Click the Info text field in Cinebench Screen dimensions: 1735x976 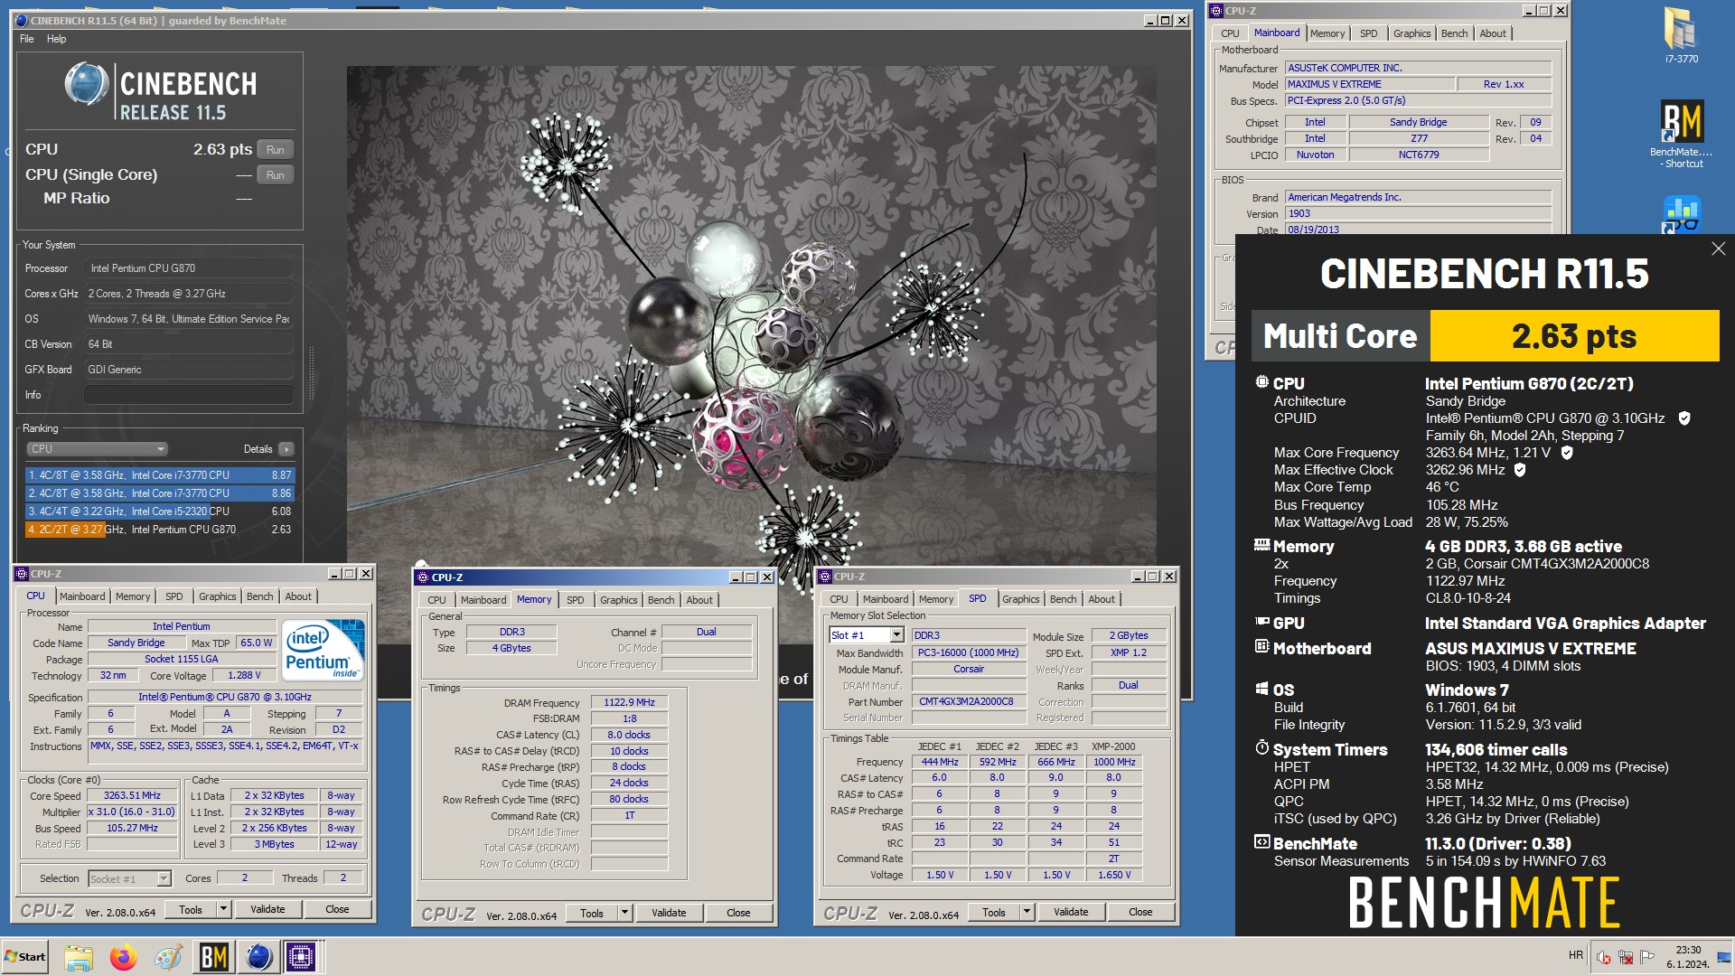[188, 395]
